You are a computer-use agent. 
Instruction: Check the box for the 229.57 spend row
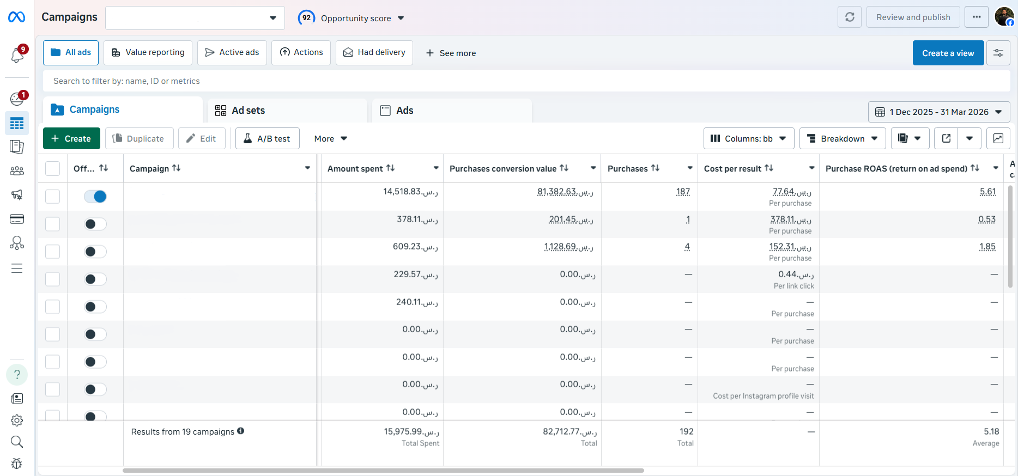[52, 279]
